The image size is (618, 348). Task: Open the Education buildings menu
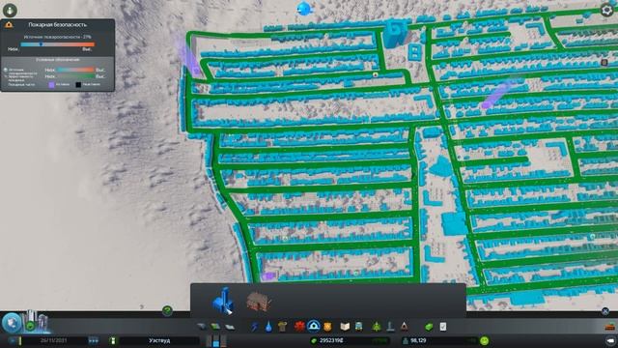pos(345,327)
